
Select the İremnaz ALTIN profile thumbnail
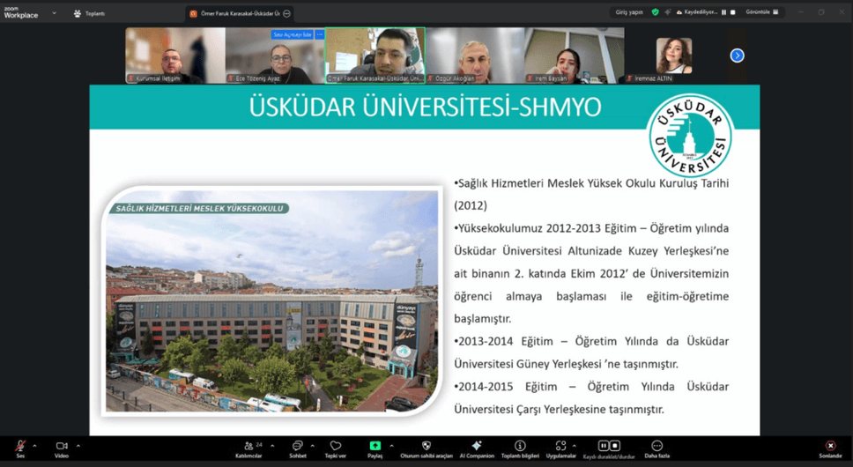pos(674,56)
